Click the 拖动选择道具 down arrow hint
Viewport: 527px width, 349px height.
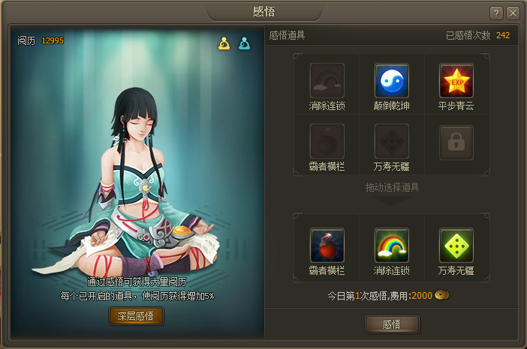[x=392, y=201]
